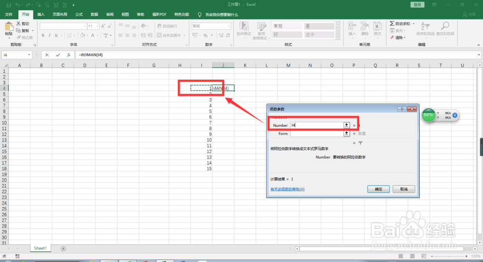
Task: Collapse the ribbon with the chevron
Action: tap(478, 45)
